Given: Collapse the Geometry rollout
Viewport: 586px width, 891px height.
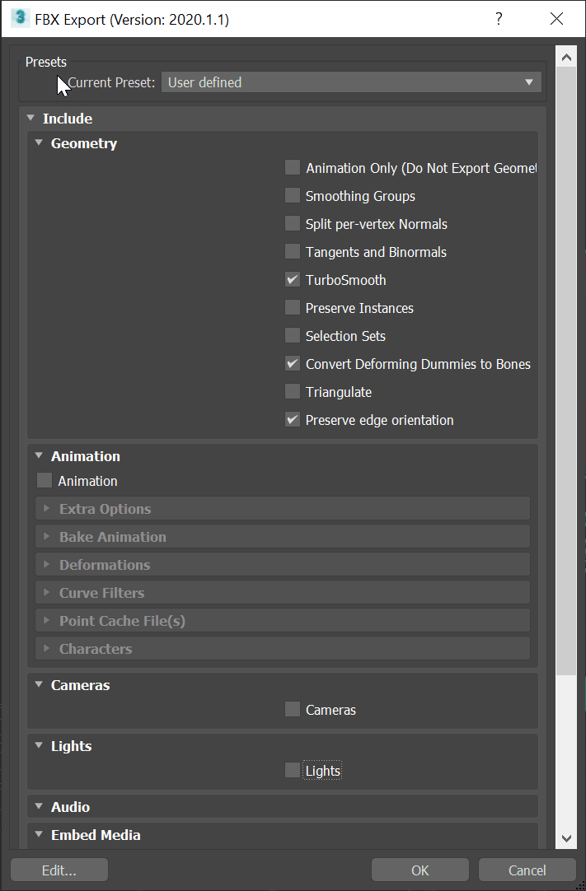Looking at the screenshot, I should (x=39, y=143).
